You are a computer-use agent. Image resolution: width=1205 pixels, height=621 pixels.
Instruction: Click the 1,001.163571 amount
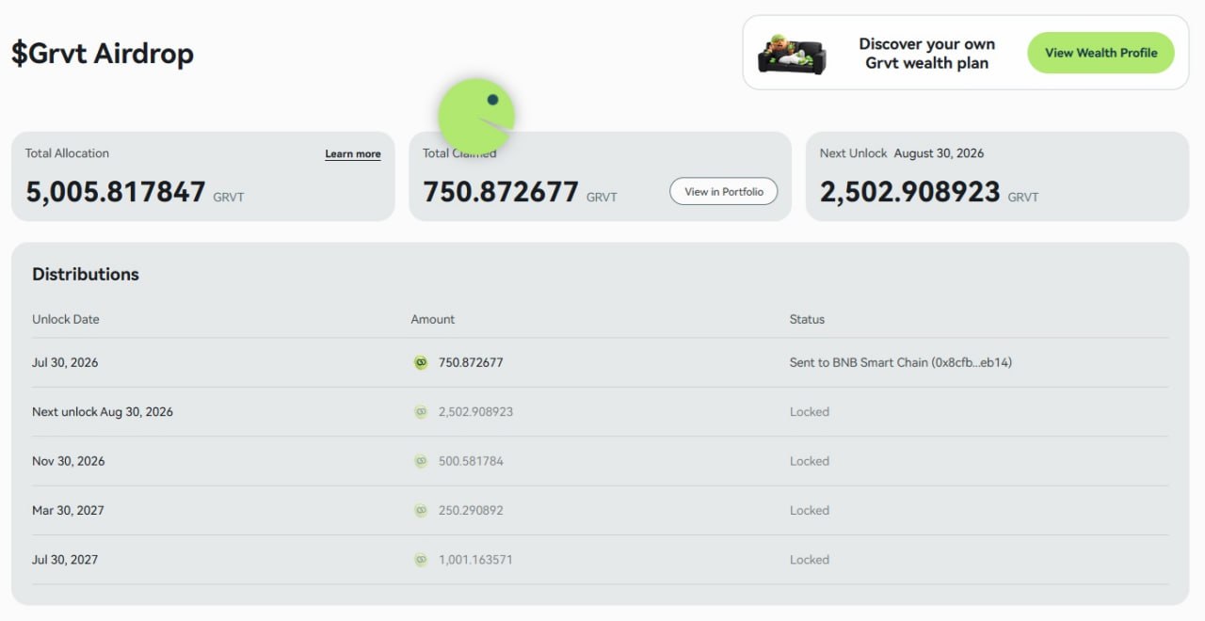(x=475, y=559)
